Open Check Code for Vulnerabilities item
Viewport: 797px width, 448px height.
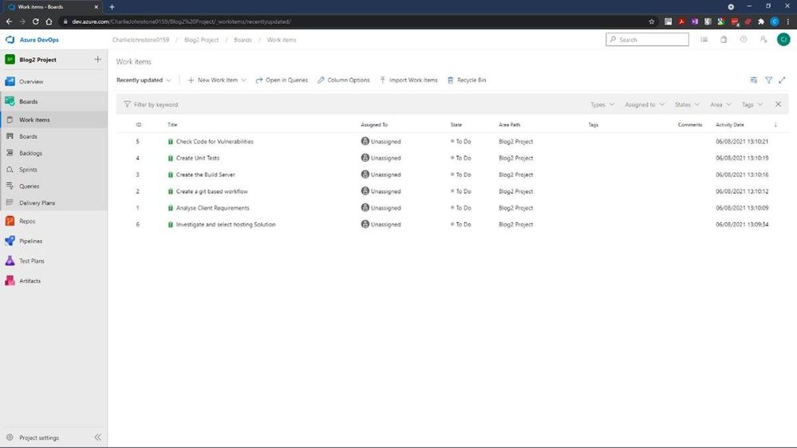(x=215, y=141)
